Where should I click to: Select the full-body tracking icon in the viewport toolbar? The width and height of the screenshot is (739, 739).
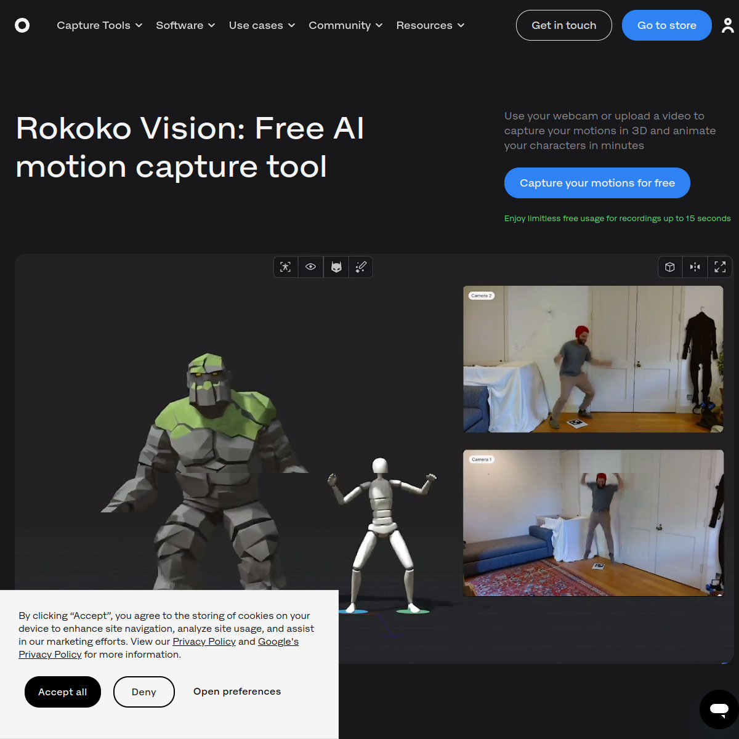point(286,267)
